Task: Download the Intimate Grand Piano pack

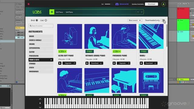Action: click(96, 63)
